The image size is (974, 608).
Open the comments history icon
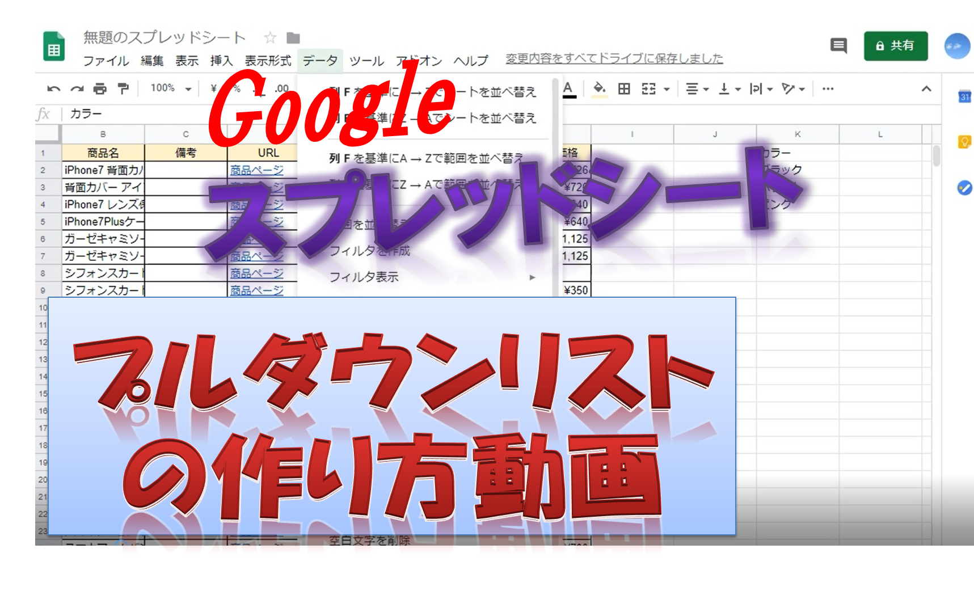[x=838, y=45]
